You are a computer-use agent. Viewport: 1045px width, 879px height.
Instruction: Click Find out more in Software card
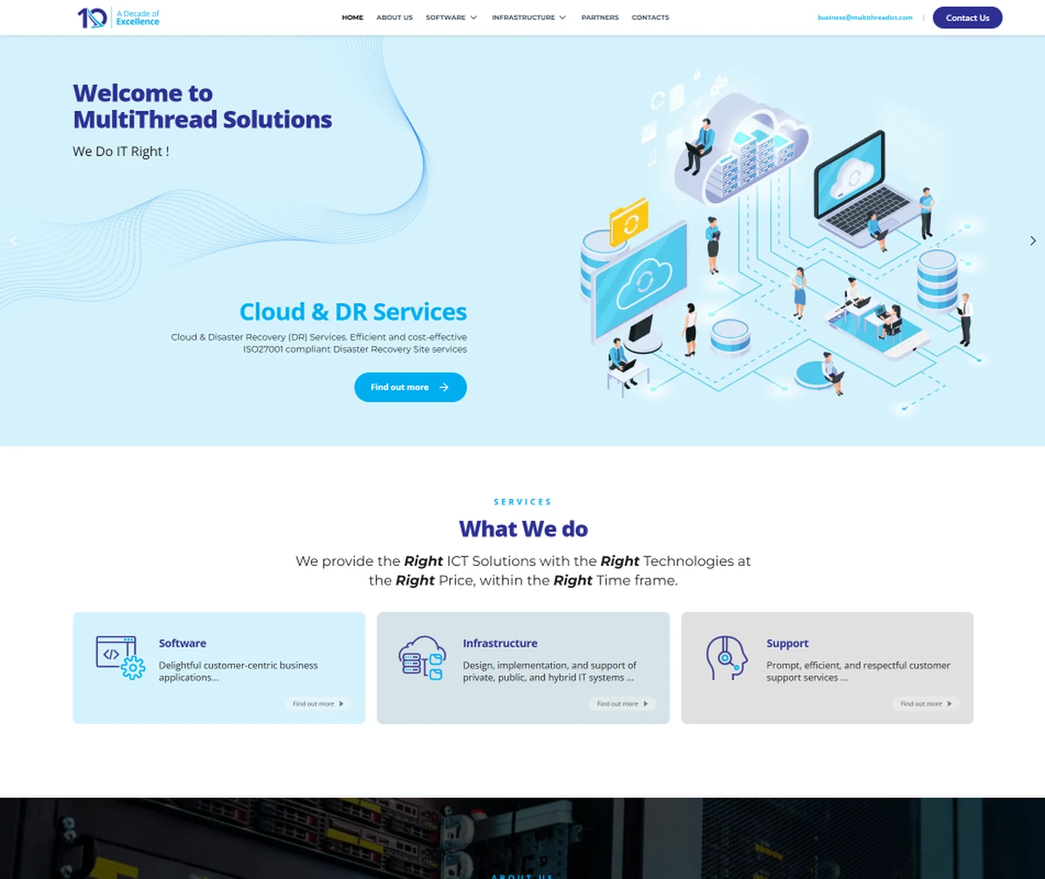(x=318, y=703)
